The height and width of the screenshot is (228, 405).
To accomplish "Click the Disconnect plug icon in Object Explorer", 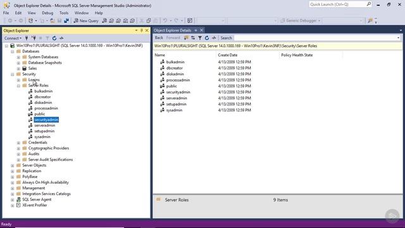I will click(34, 38).
